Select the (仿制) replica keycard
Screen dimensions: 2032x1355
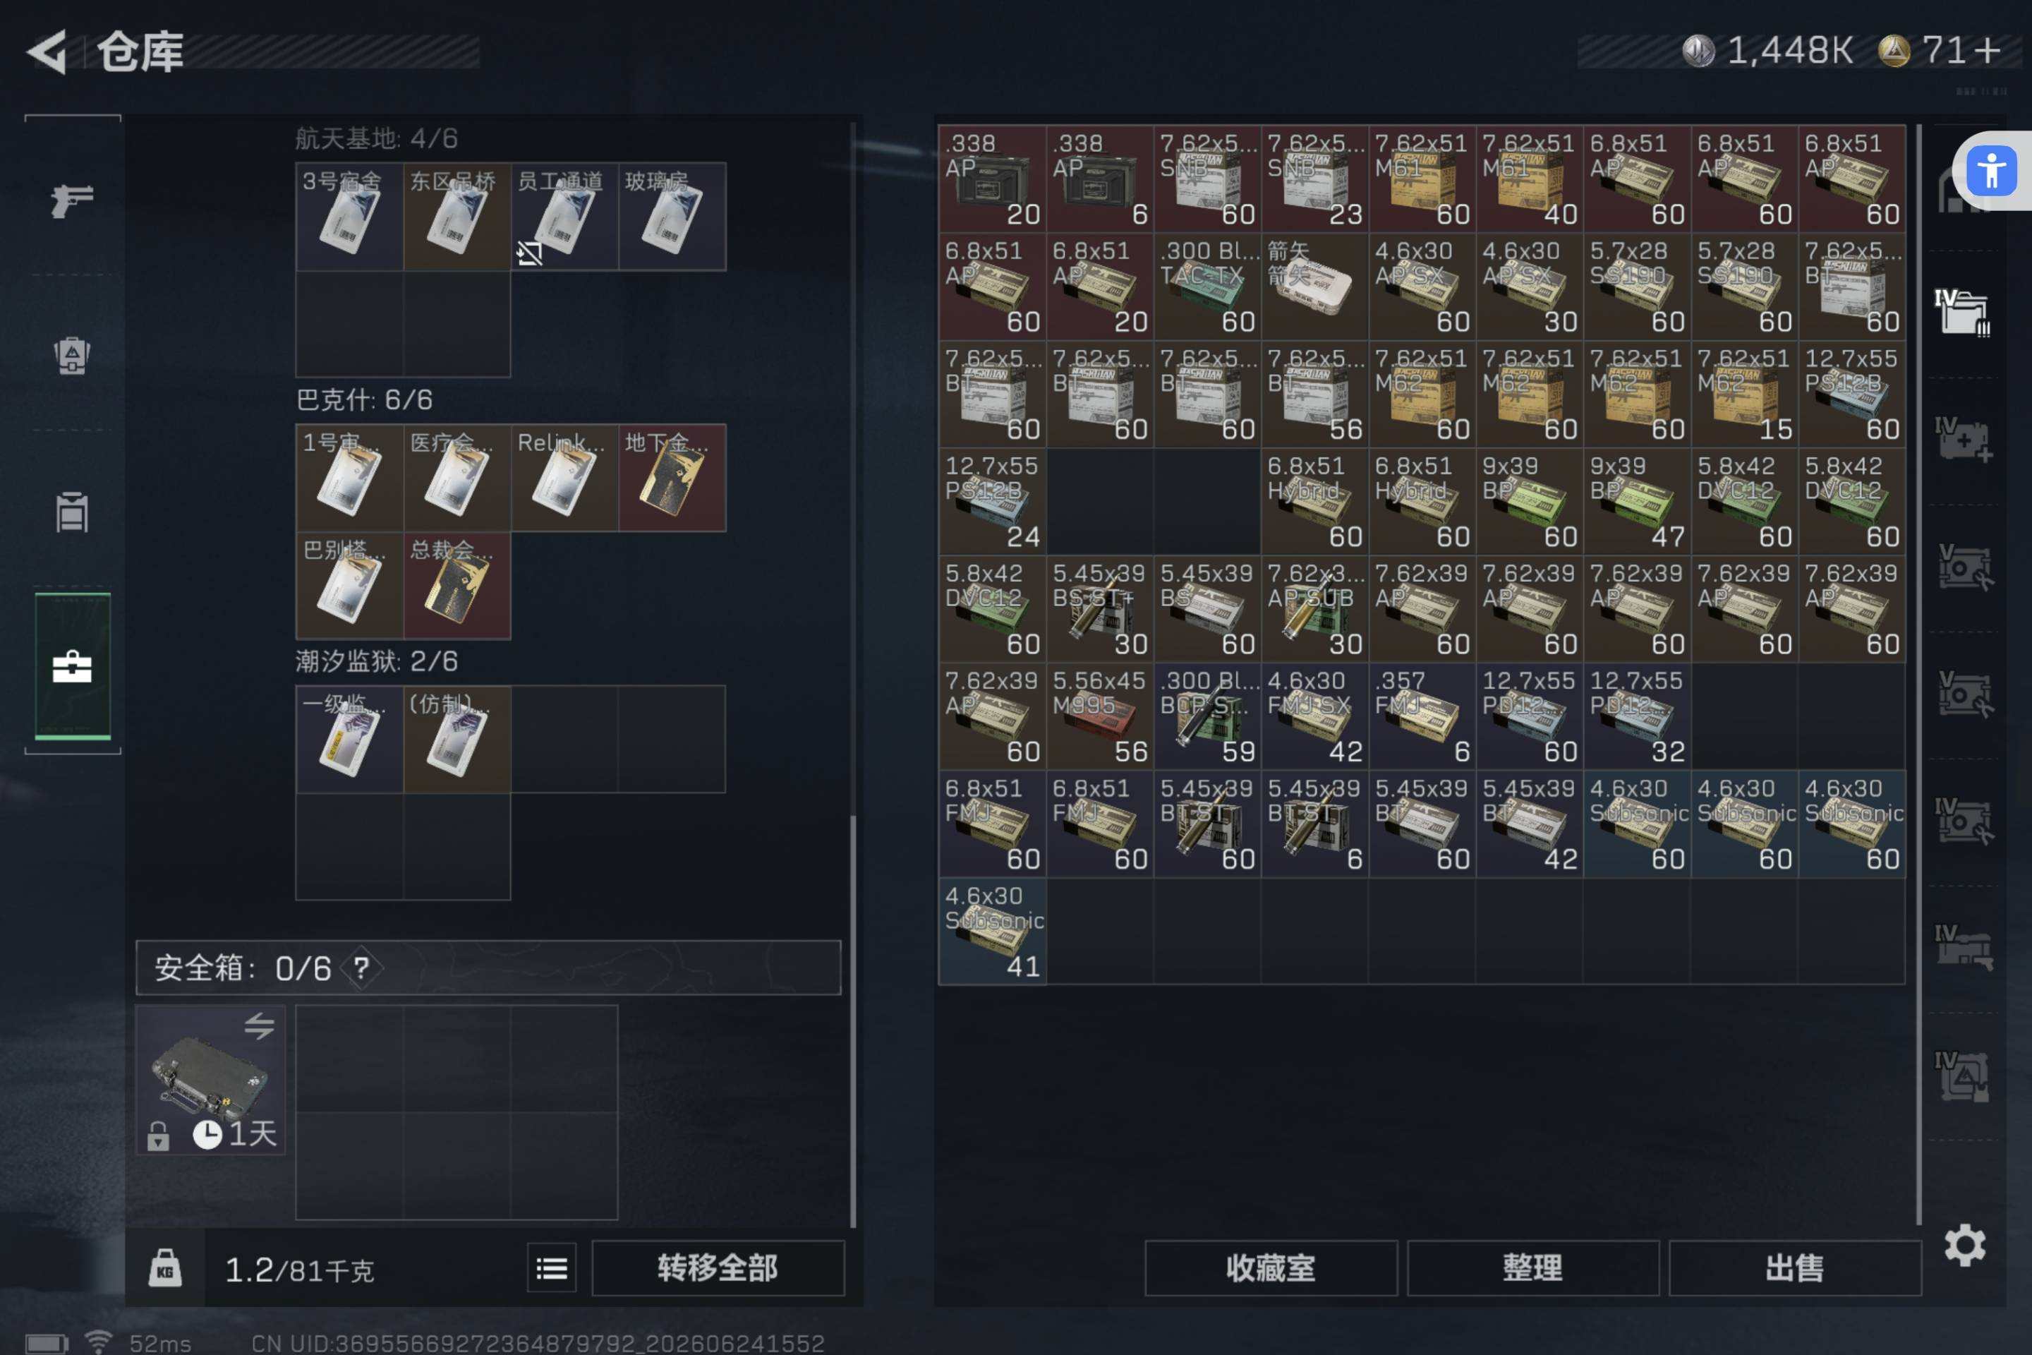tap(457, 740)
